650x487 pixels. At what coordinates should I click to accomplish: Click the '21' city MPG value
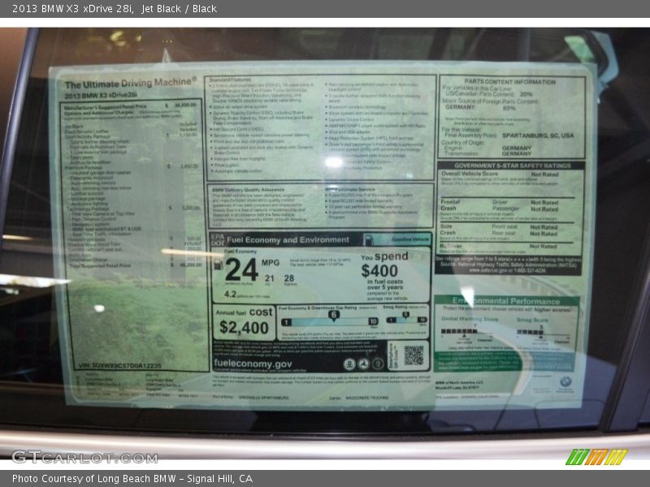point(270,278)
